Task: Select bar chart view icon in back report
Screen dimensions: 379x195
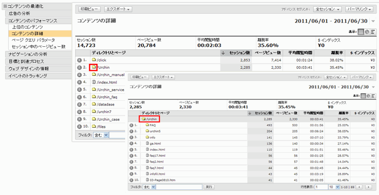Action: 373,32
